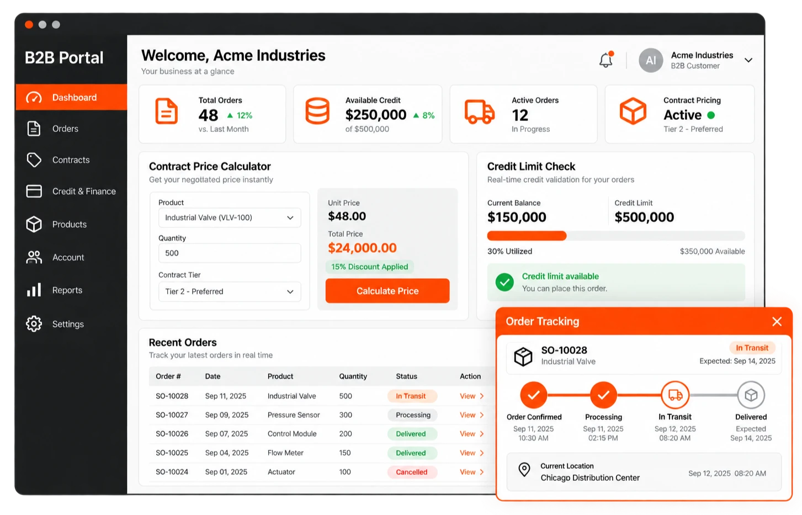Viewport: 802px width, 515px height.
Task: Click the Current Location pin icon
Action: tap(524, 470)
